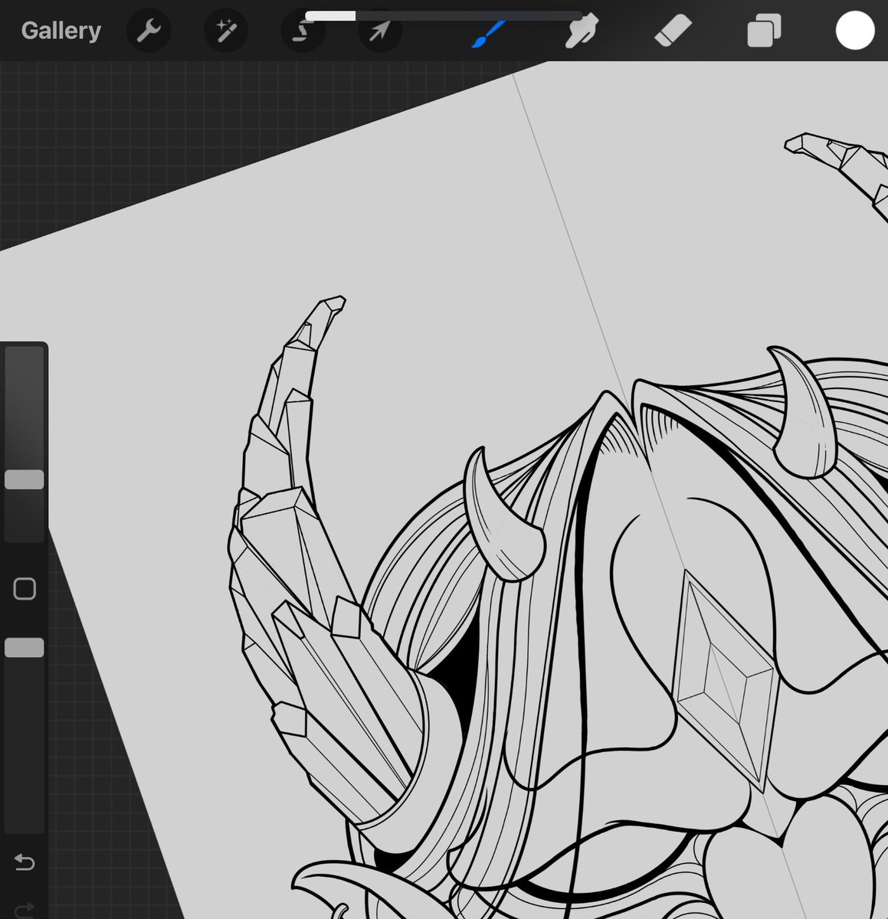
Task: Tap the Smudge tool to open its brush settings
Action: point(580,31)
